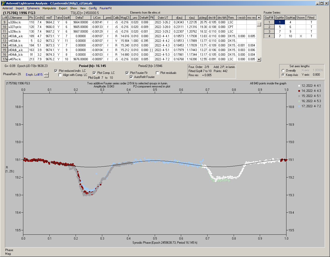Click the [ ] Plt cell in row 15
330x257 pixels.
pyautogui.click(x=152, y=50)
